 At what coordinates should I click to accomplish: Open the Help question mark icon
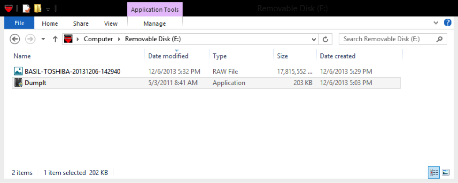(448, 22)
